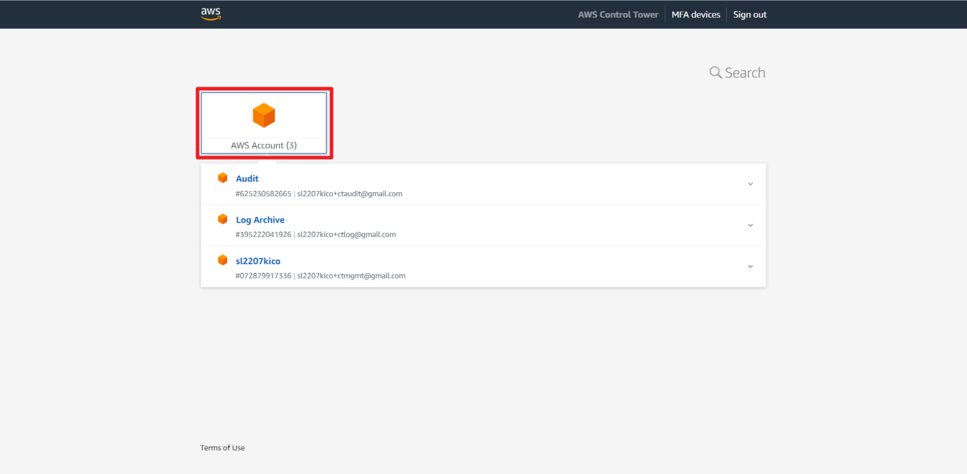
Task: Click the cube icon beside sl2207kico
Action: 222,260
